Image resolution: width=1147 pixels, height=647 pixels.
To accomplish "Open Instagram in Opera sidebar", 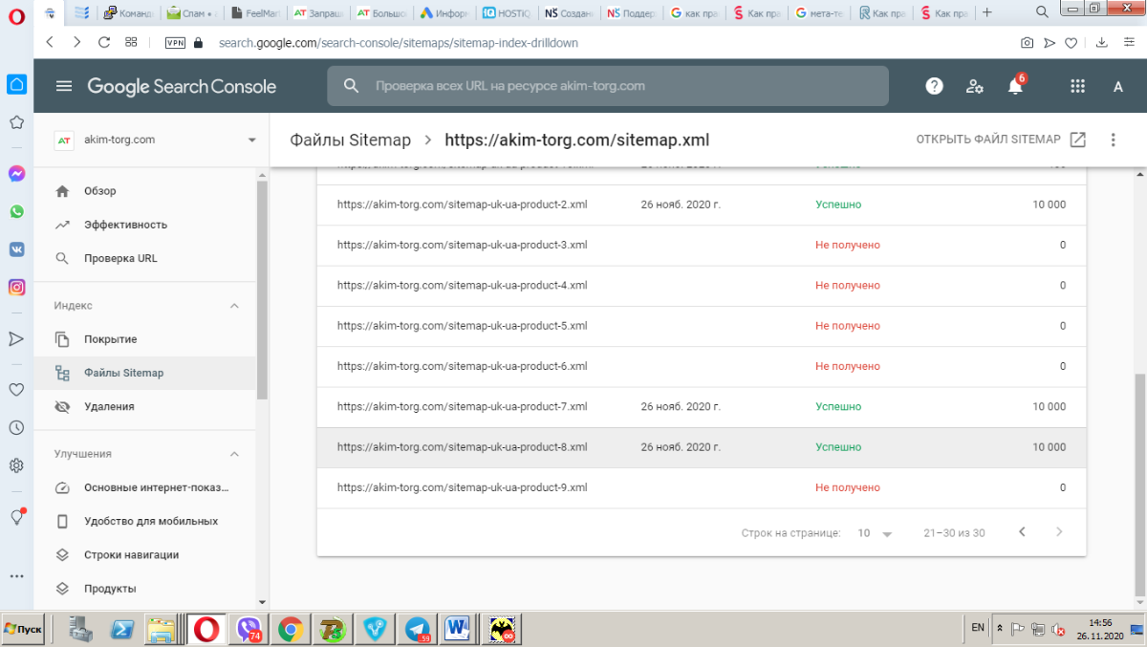I will tap(16, 287).
